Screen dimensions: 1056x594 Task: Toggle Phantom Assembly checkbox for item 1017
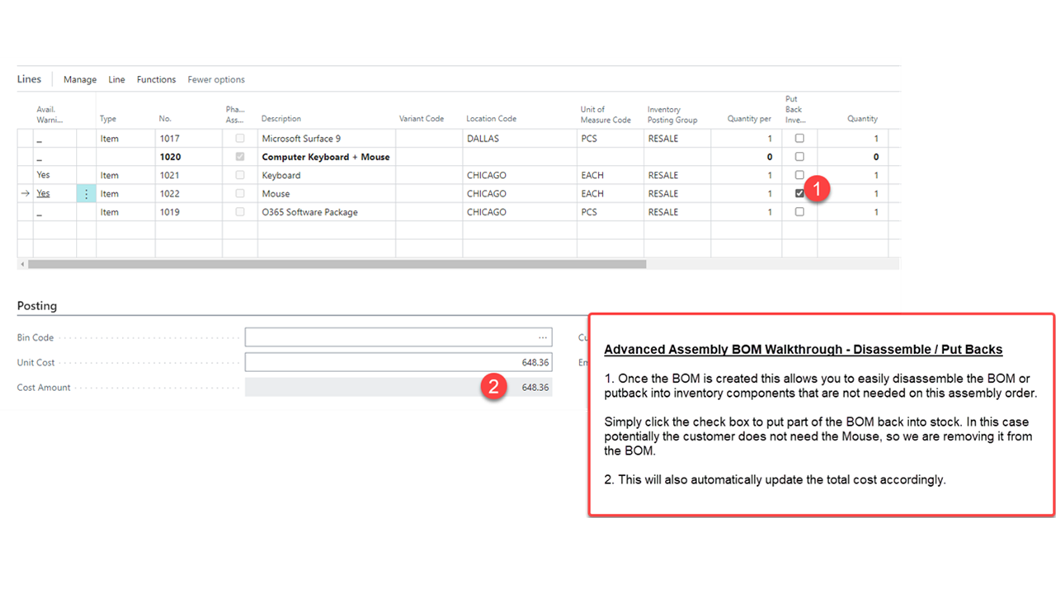click(240, 139)
